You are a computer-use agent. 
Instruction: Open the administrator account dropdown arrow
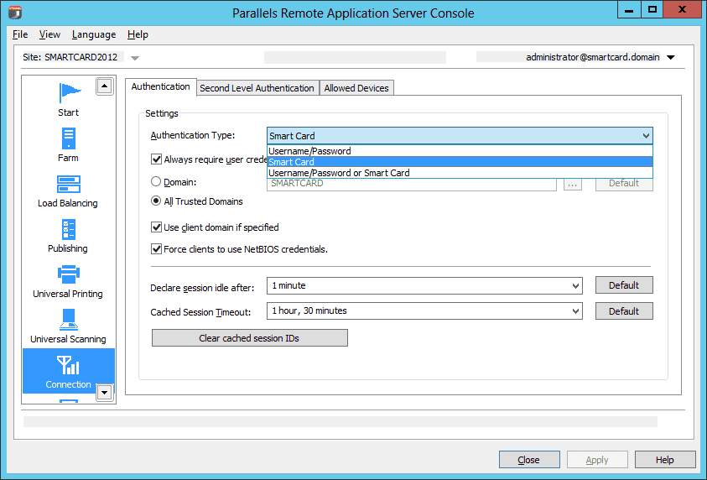point(670,57)
